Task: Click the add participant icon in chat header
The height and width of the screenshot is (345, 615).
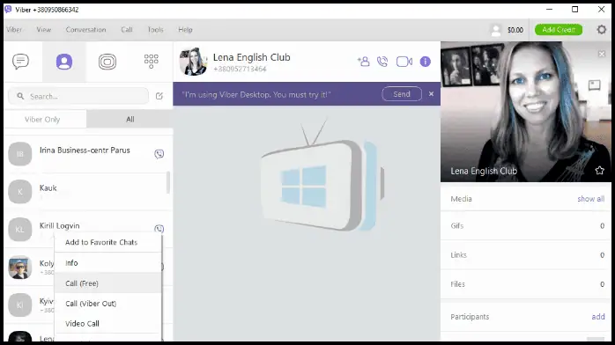Action: pos(363,62)
